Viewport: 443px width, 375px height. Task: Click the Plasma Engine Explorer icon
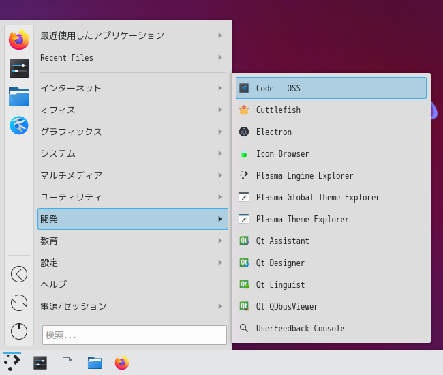click(x=244, y=175)
